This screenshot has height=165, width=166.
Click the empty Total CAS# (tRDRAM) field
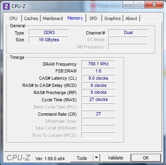pos(99,128)
